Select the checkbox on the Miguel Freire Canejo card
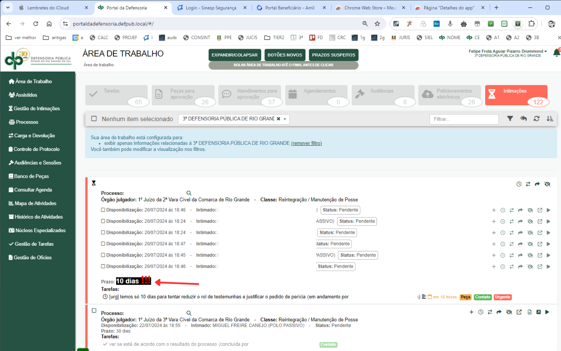This screenshot has height=351, width=561. pos(94,311)
